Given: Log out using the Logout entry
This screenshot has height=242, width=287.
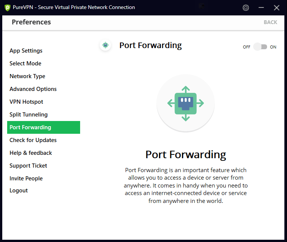Looking at the screenshot, I should click(x=19, y=191).
